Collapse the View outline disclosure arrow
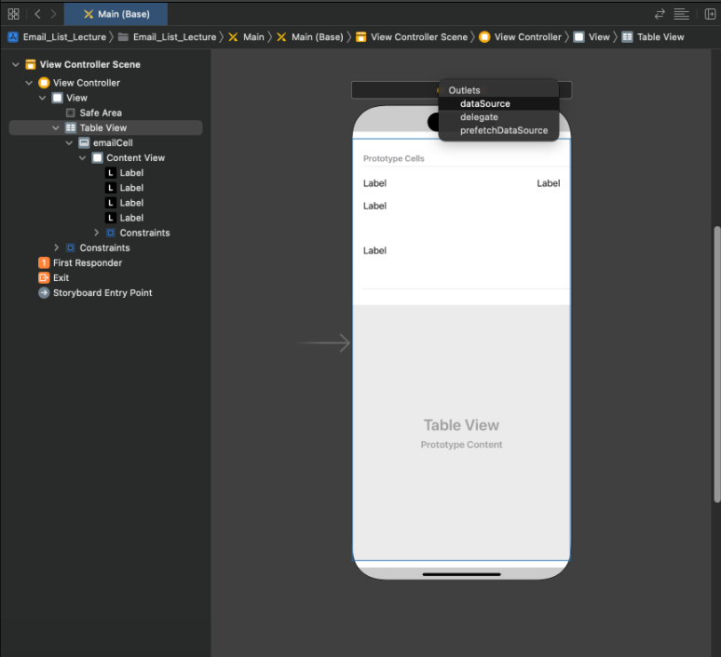This screenshot has height=657, width=721. coord(42,98)
